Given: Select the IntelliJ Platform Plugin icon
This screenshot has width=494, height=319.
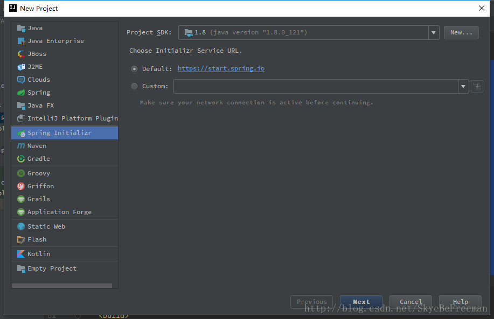Looking at the screenshot, I should point(21,118).
